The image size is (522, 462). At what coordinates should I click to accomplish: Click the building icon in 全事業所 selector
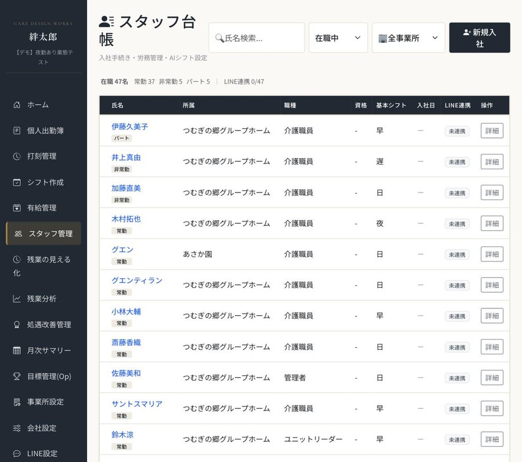(x=383, y=38)
